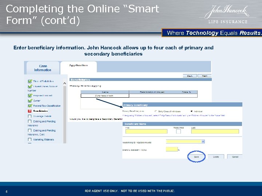This screenshot has height=196, width=262.
Task: Click the green checkmark beside State of Solicitation
Action: coord(30,81)
